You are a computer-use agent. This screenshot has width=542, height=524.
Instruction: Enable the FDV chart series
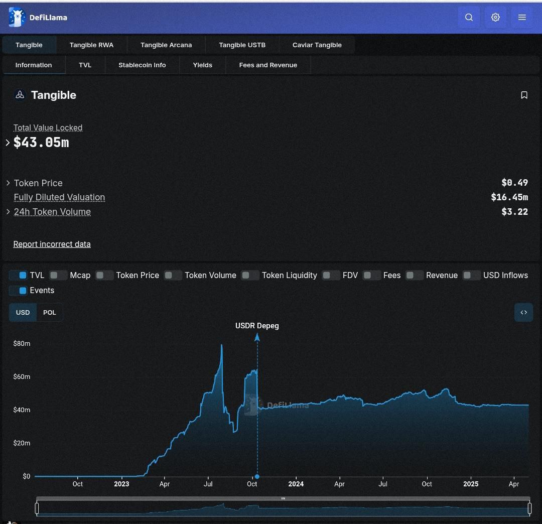coord(331,276)
